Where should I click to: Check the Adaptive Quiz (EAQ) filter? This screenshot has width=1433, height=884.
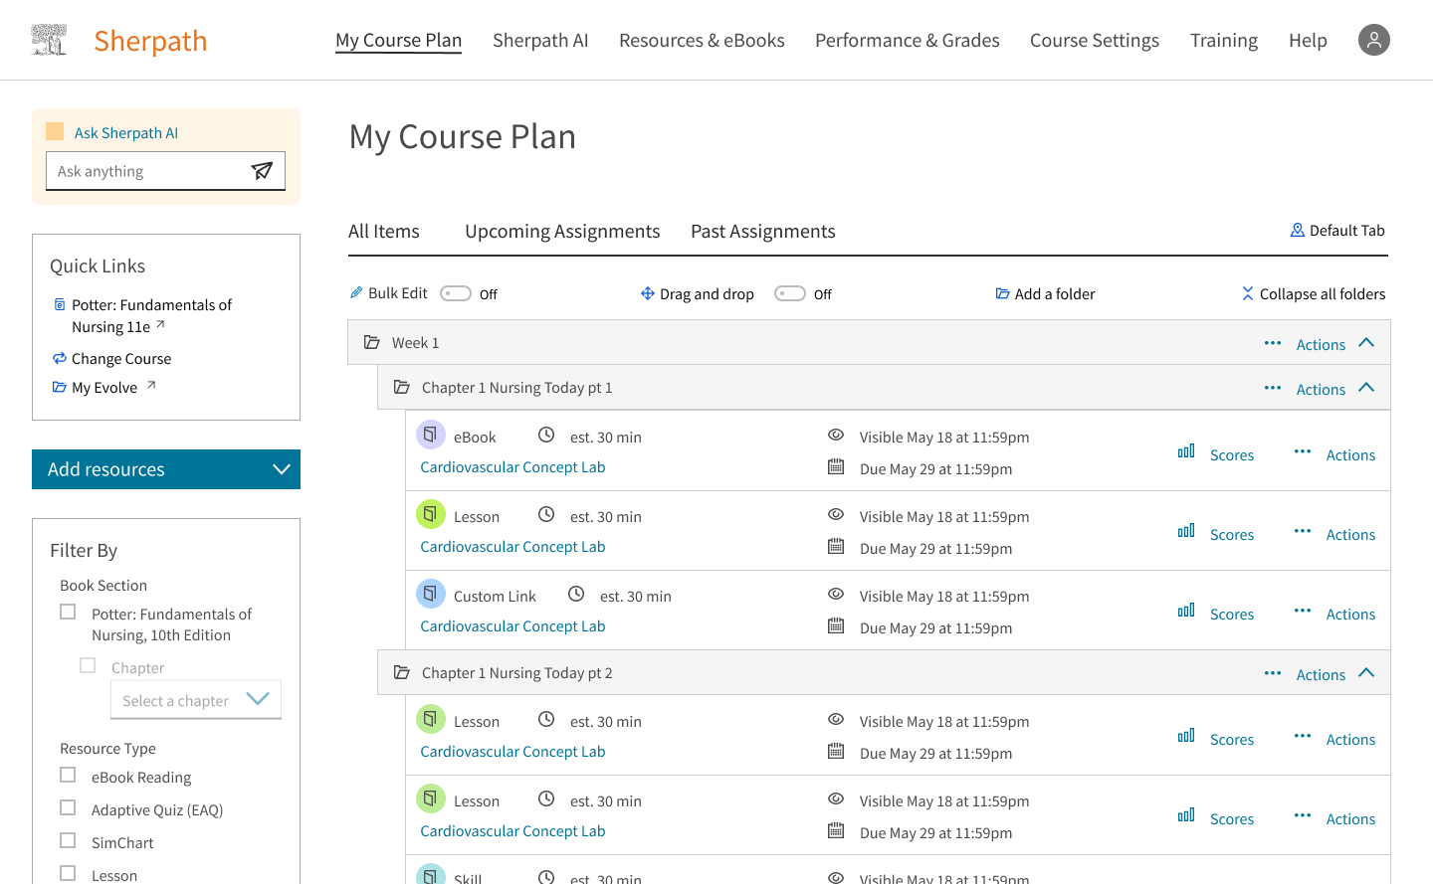point(68,807)
